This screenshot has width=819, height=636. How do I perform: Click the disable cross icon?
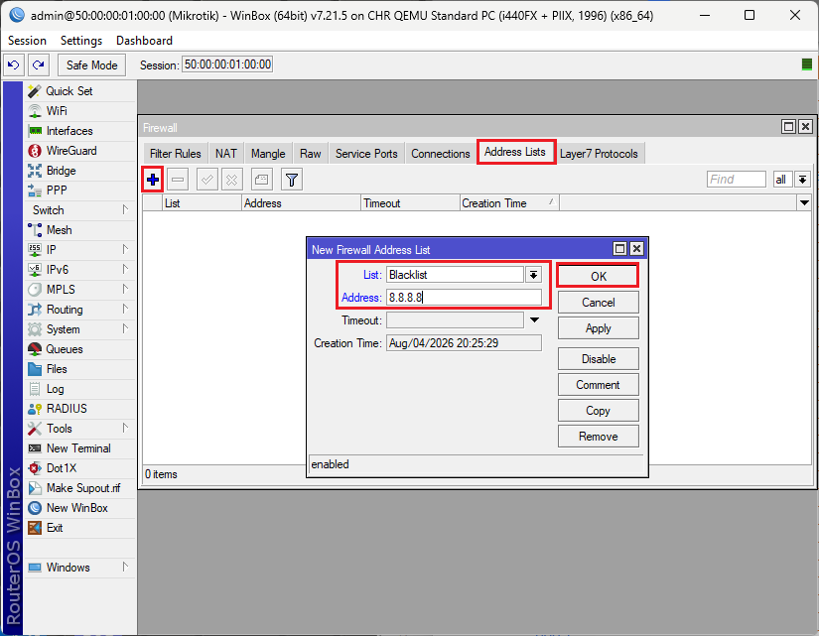point(232,180)
